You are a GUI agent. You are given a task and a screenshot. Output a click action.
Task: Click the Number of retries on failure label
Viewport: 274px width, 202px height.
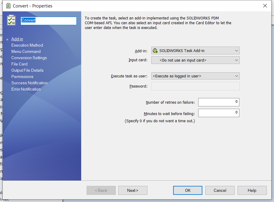[x=170, y=102]
